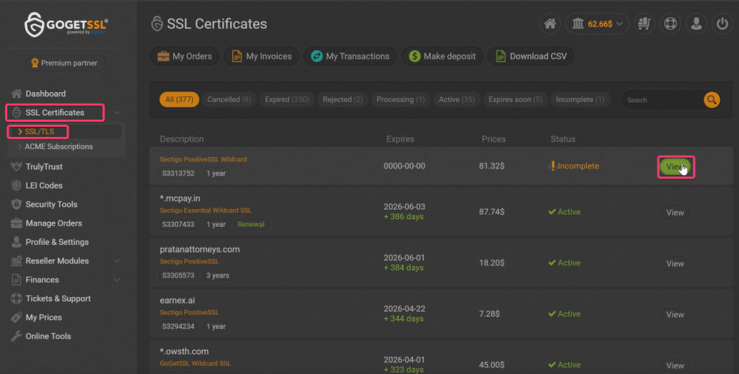This screenshot has width=739, height=374.
Task: Click Sectigo PositiveSSL Wildcard product link
Action: coord(203,159)
